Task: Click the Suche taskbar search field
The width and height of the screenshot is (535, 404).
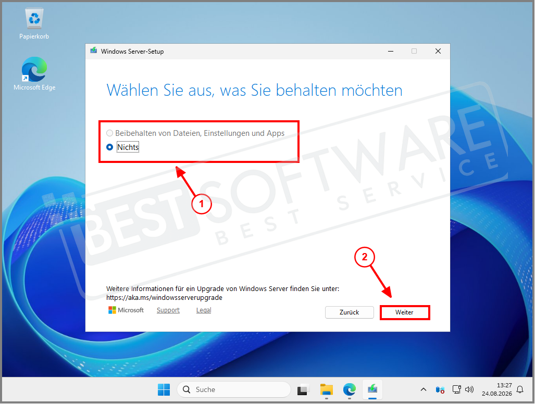Action: click(234, 389)
